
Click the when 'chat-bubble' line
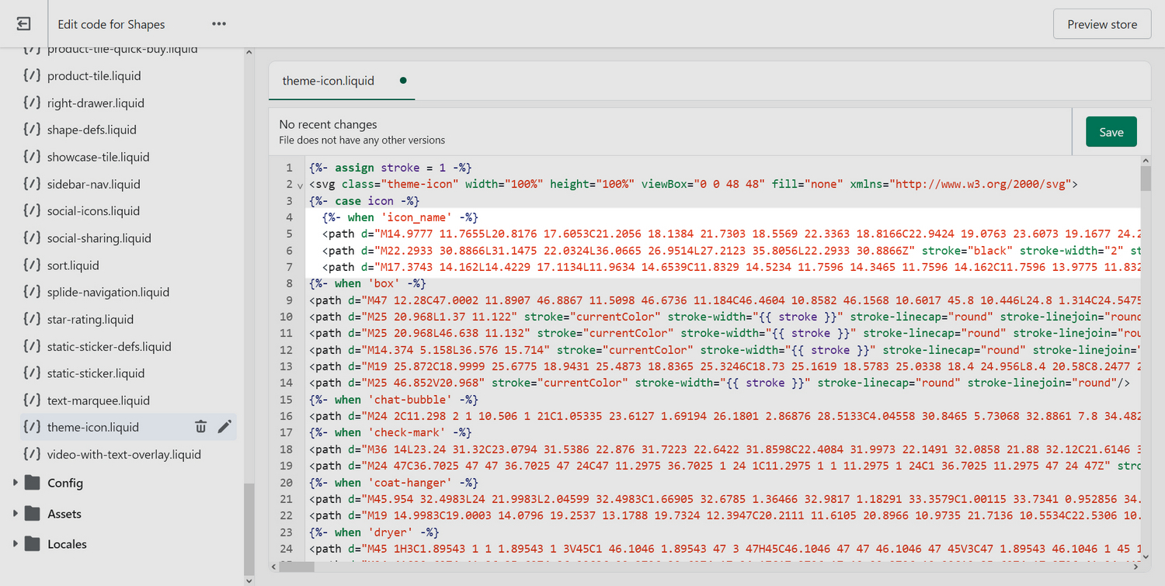point(393,400)
